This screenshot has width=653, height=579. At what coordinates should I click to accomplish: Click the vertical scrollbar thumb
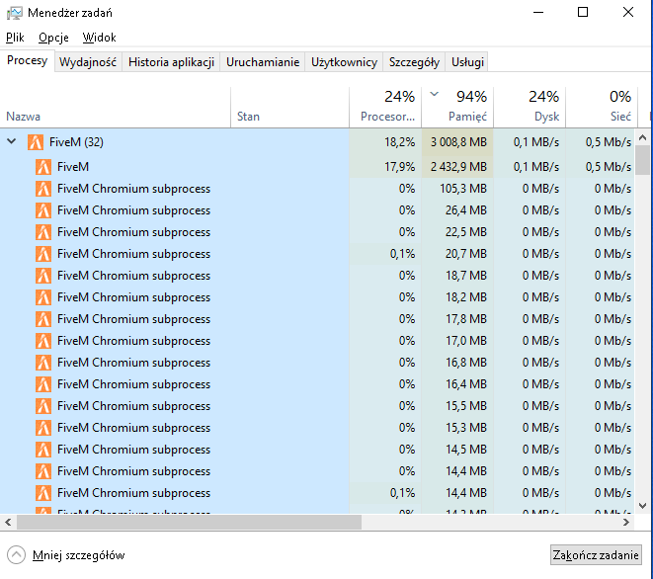pyautogui.click(x=642, y=160)
